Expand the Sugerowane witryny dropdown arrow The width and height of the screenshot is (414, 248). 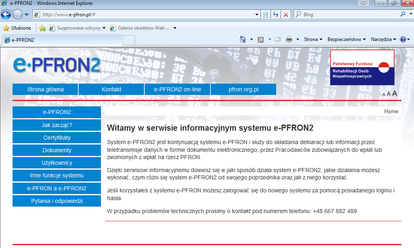(104, 28)
